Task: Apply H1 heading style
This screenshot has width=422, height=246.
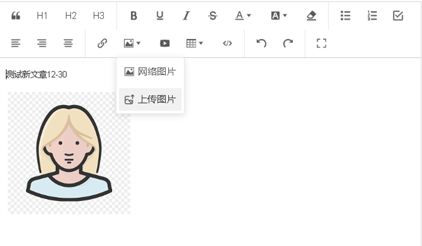Action: tap(42, 16)
